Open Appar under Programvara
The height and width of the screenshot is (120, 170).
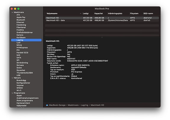coord(19,96)
